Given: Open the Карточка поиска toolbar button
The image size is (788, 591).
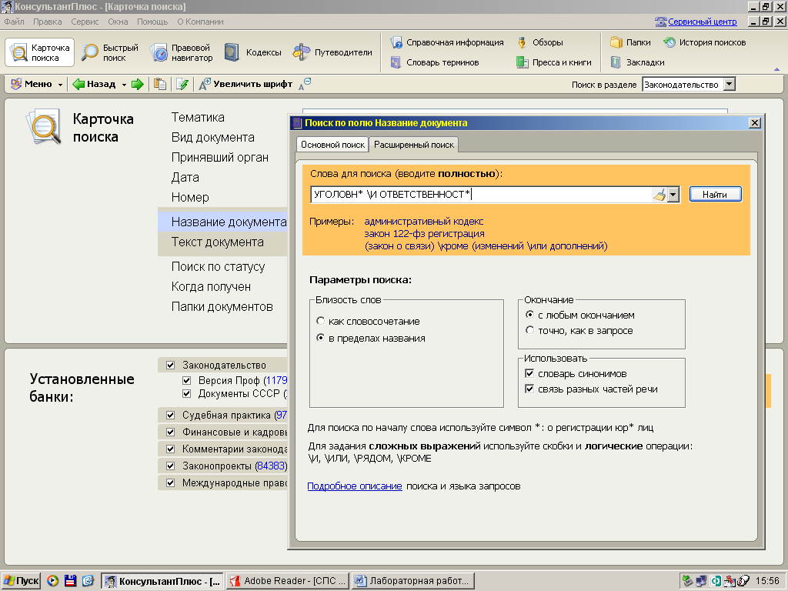Looking at the screenshot, I should coord(40,52).
